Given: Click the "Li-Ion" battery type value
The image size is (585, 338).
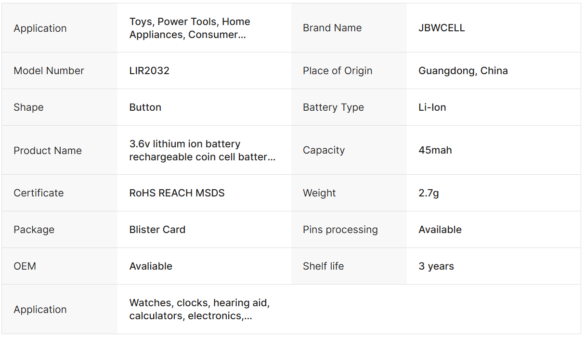Looking at the screenshot, I should pyautogui.click(x=432, y=107).
